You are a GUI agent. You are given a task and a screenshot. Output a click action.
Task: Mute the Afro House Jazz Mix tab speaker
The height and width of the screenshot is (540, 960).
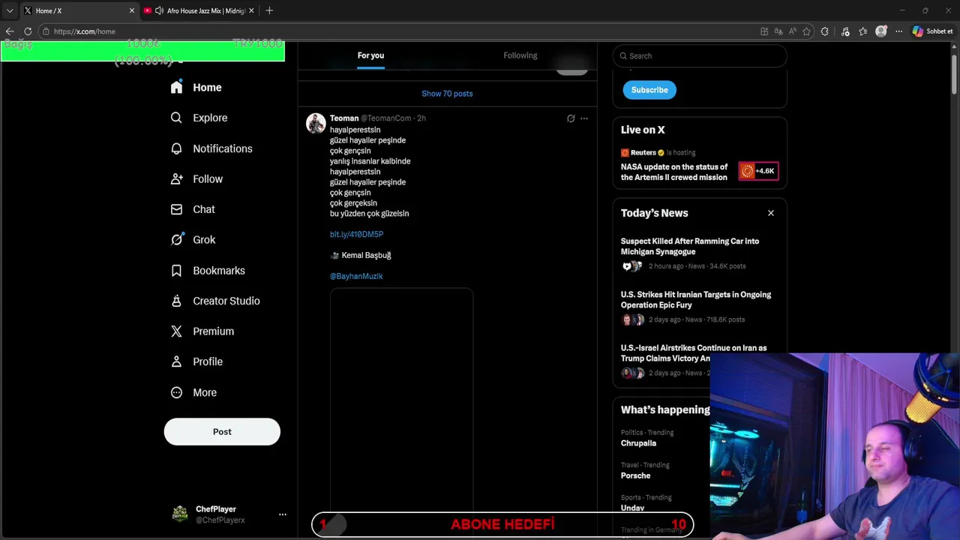point(159,10)
